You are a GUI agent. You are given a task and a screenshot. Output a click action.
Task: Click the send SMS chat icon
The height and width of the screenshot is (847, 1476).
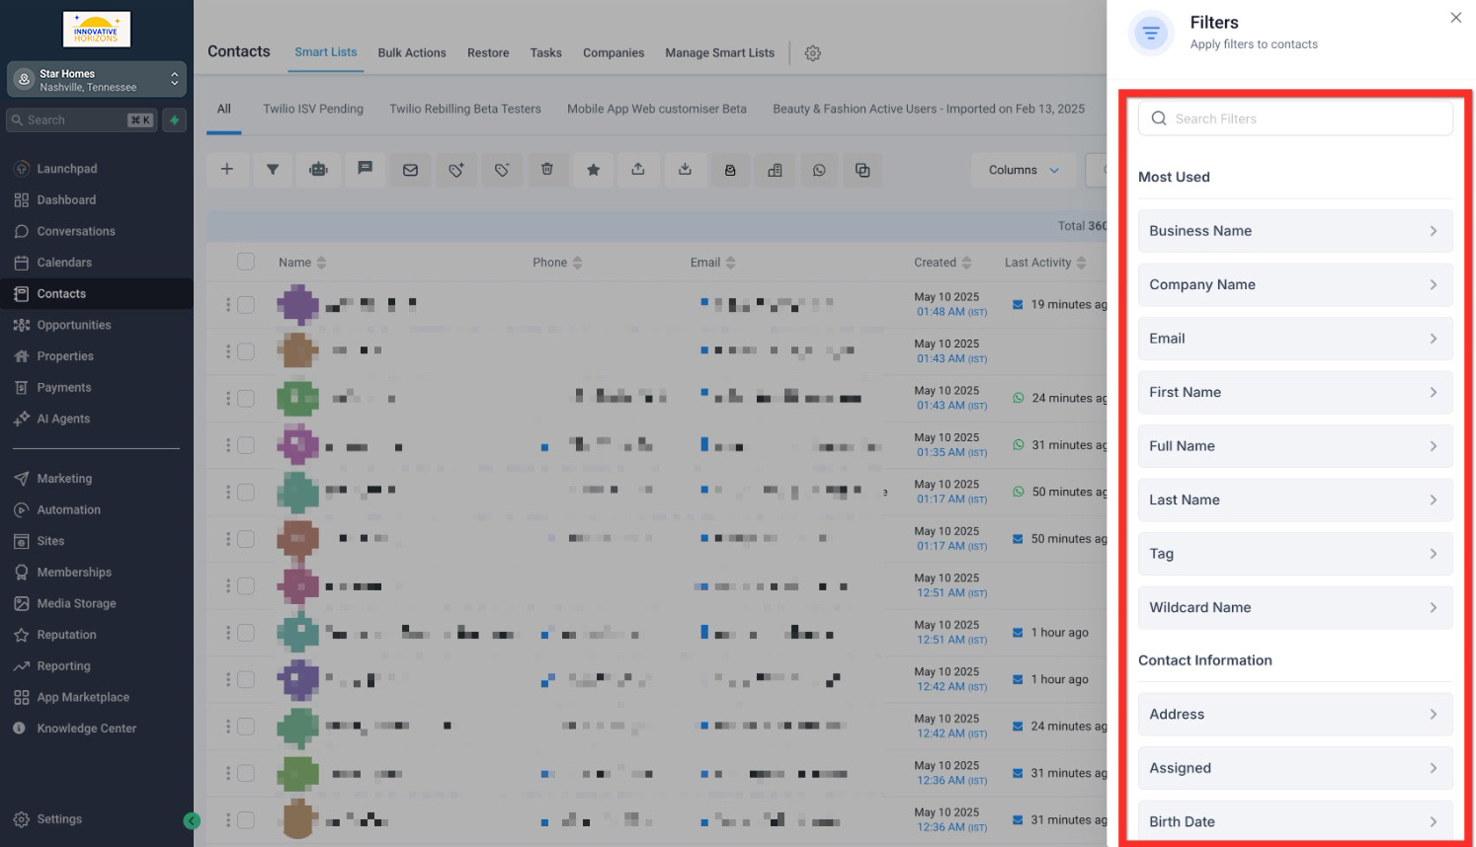point(365,170)
